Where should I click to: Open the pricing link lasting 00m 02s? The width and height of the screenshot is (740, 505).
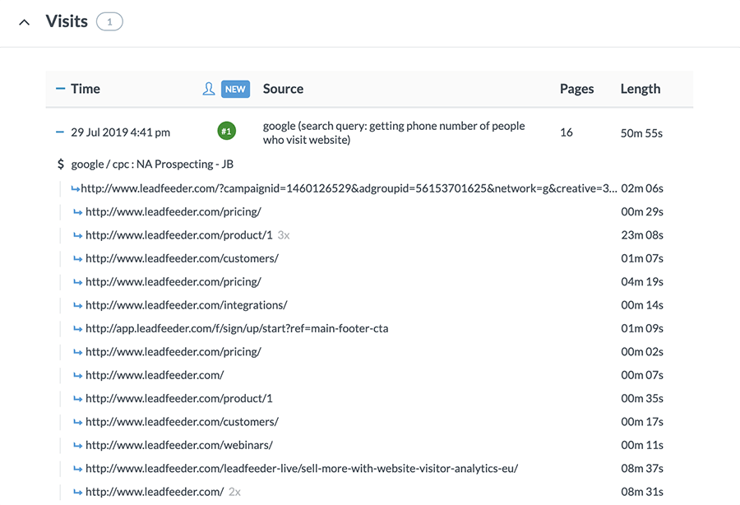(173, 352)
